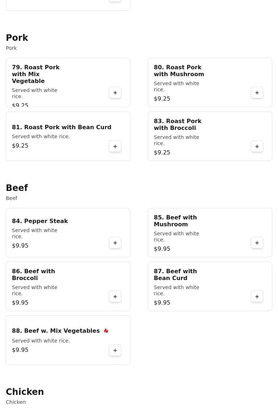This screenshot has height=410, width=278.
Task: Click the Pork section heading
Action: pyautogui.click(x=17, y=38)
